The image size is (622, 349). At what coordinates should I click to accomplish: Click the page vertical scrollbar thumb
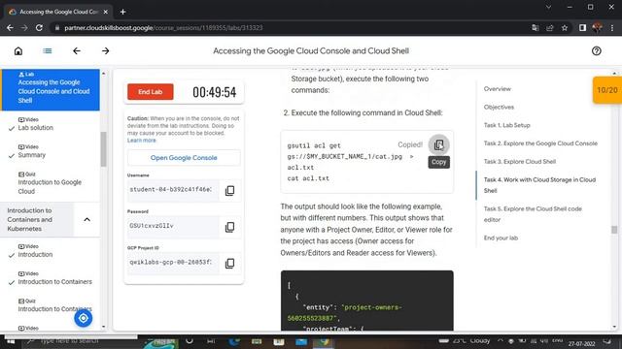(x=614, y=230)
